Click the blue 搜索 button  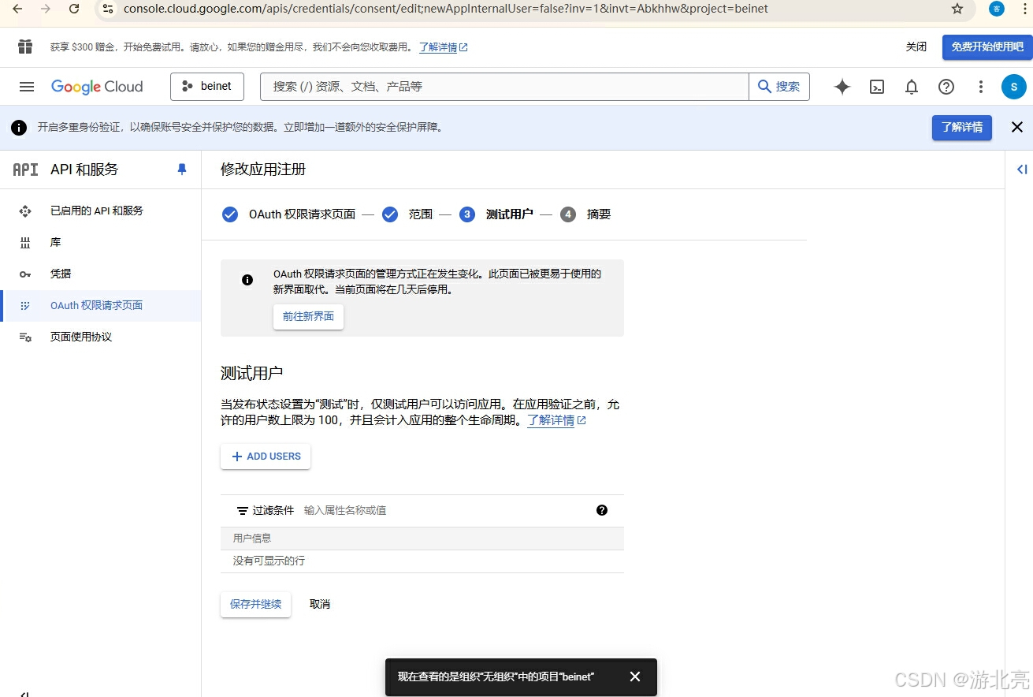coord(779,87)
